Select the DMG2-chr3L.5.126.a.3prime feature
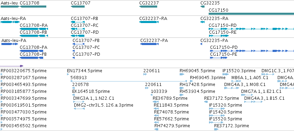This screenshot has width=294, height=131. 79,109
